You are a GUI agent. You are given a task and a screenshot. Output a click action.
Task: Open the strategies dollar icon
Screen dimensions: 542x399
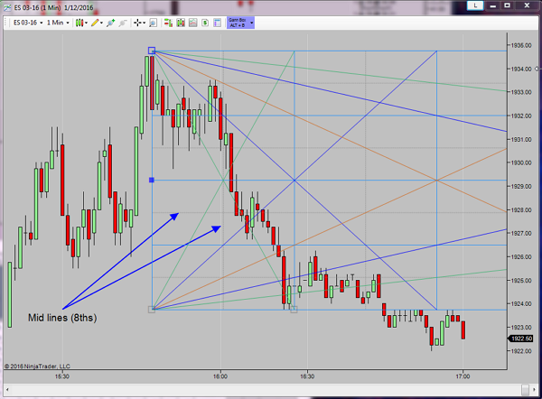(x=205, y=23)
